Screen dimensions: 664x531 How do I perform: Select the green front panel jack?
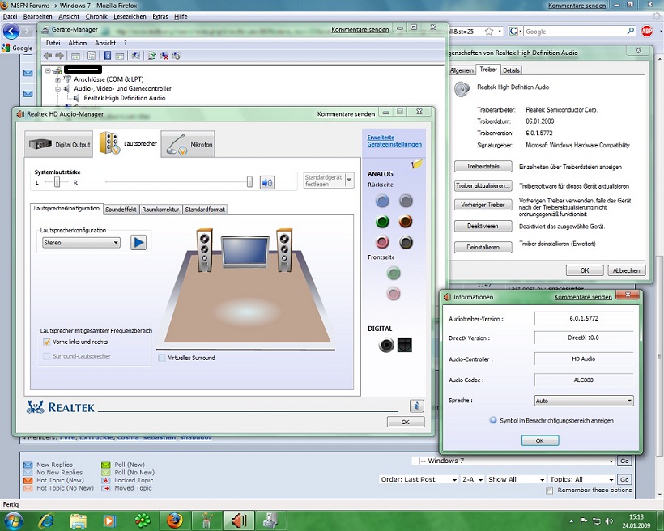click(394, 274)
